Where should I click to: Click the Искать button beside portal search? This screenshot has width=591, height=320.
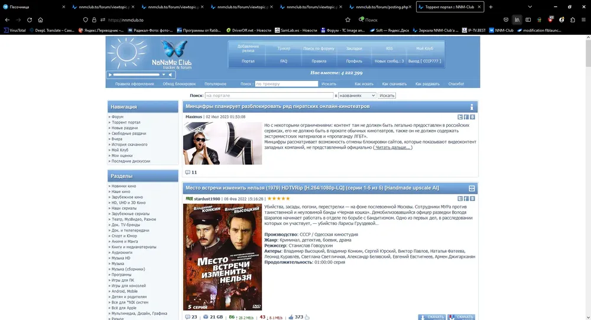pos(387,96)
